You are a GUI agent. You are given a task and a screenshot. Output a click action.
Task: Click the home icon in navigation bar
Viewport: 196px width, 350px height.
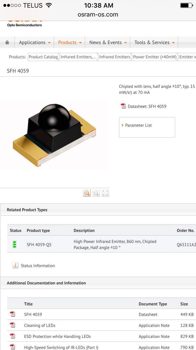coord(7,43)
